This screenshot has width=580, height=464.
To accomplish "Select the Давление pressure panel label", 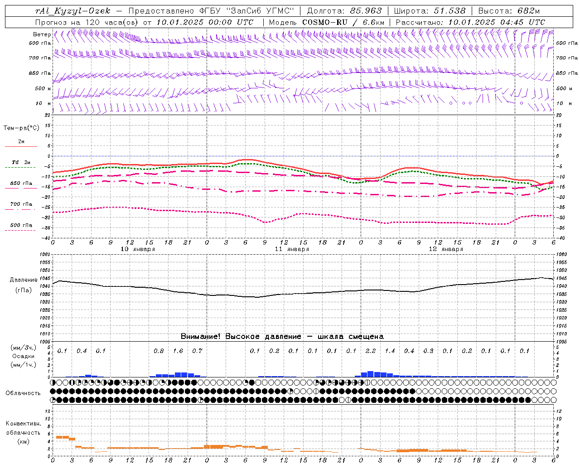I will (x=24, y=280).
